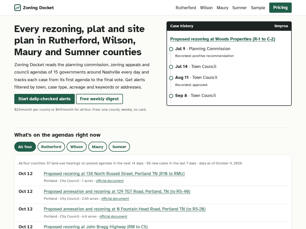Viewport: 306px width, 229px height.
Task: Open Woods Properties rezoning case link
Action: click(223, 39)
